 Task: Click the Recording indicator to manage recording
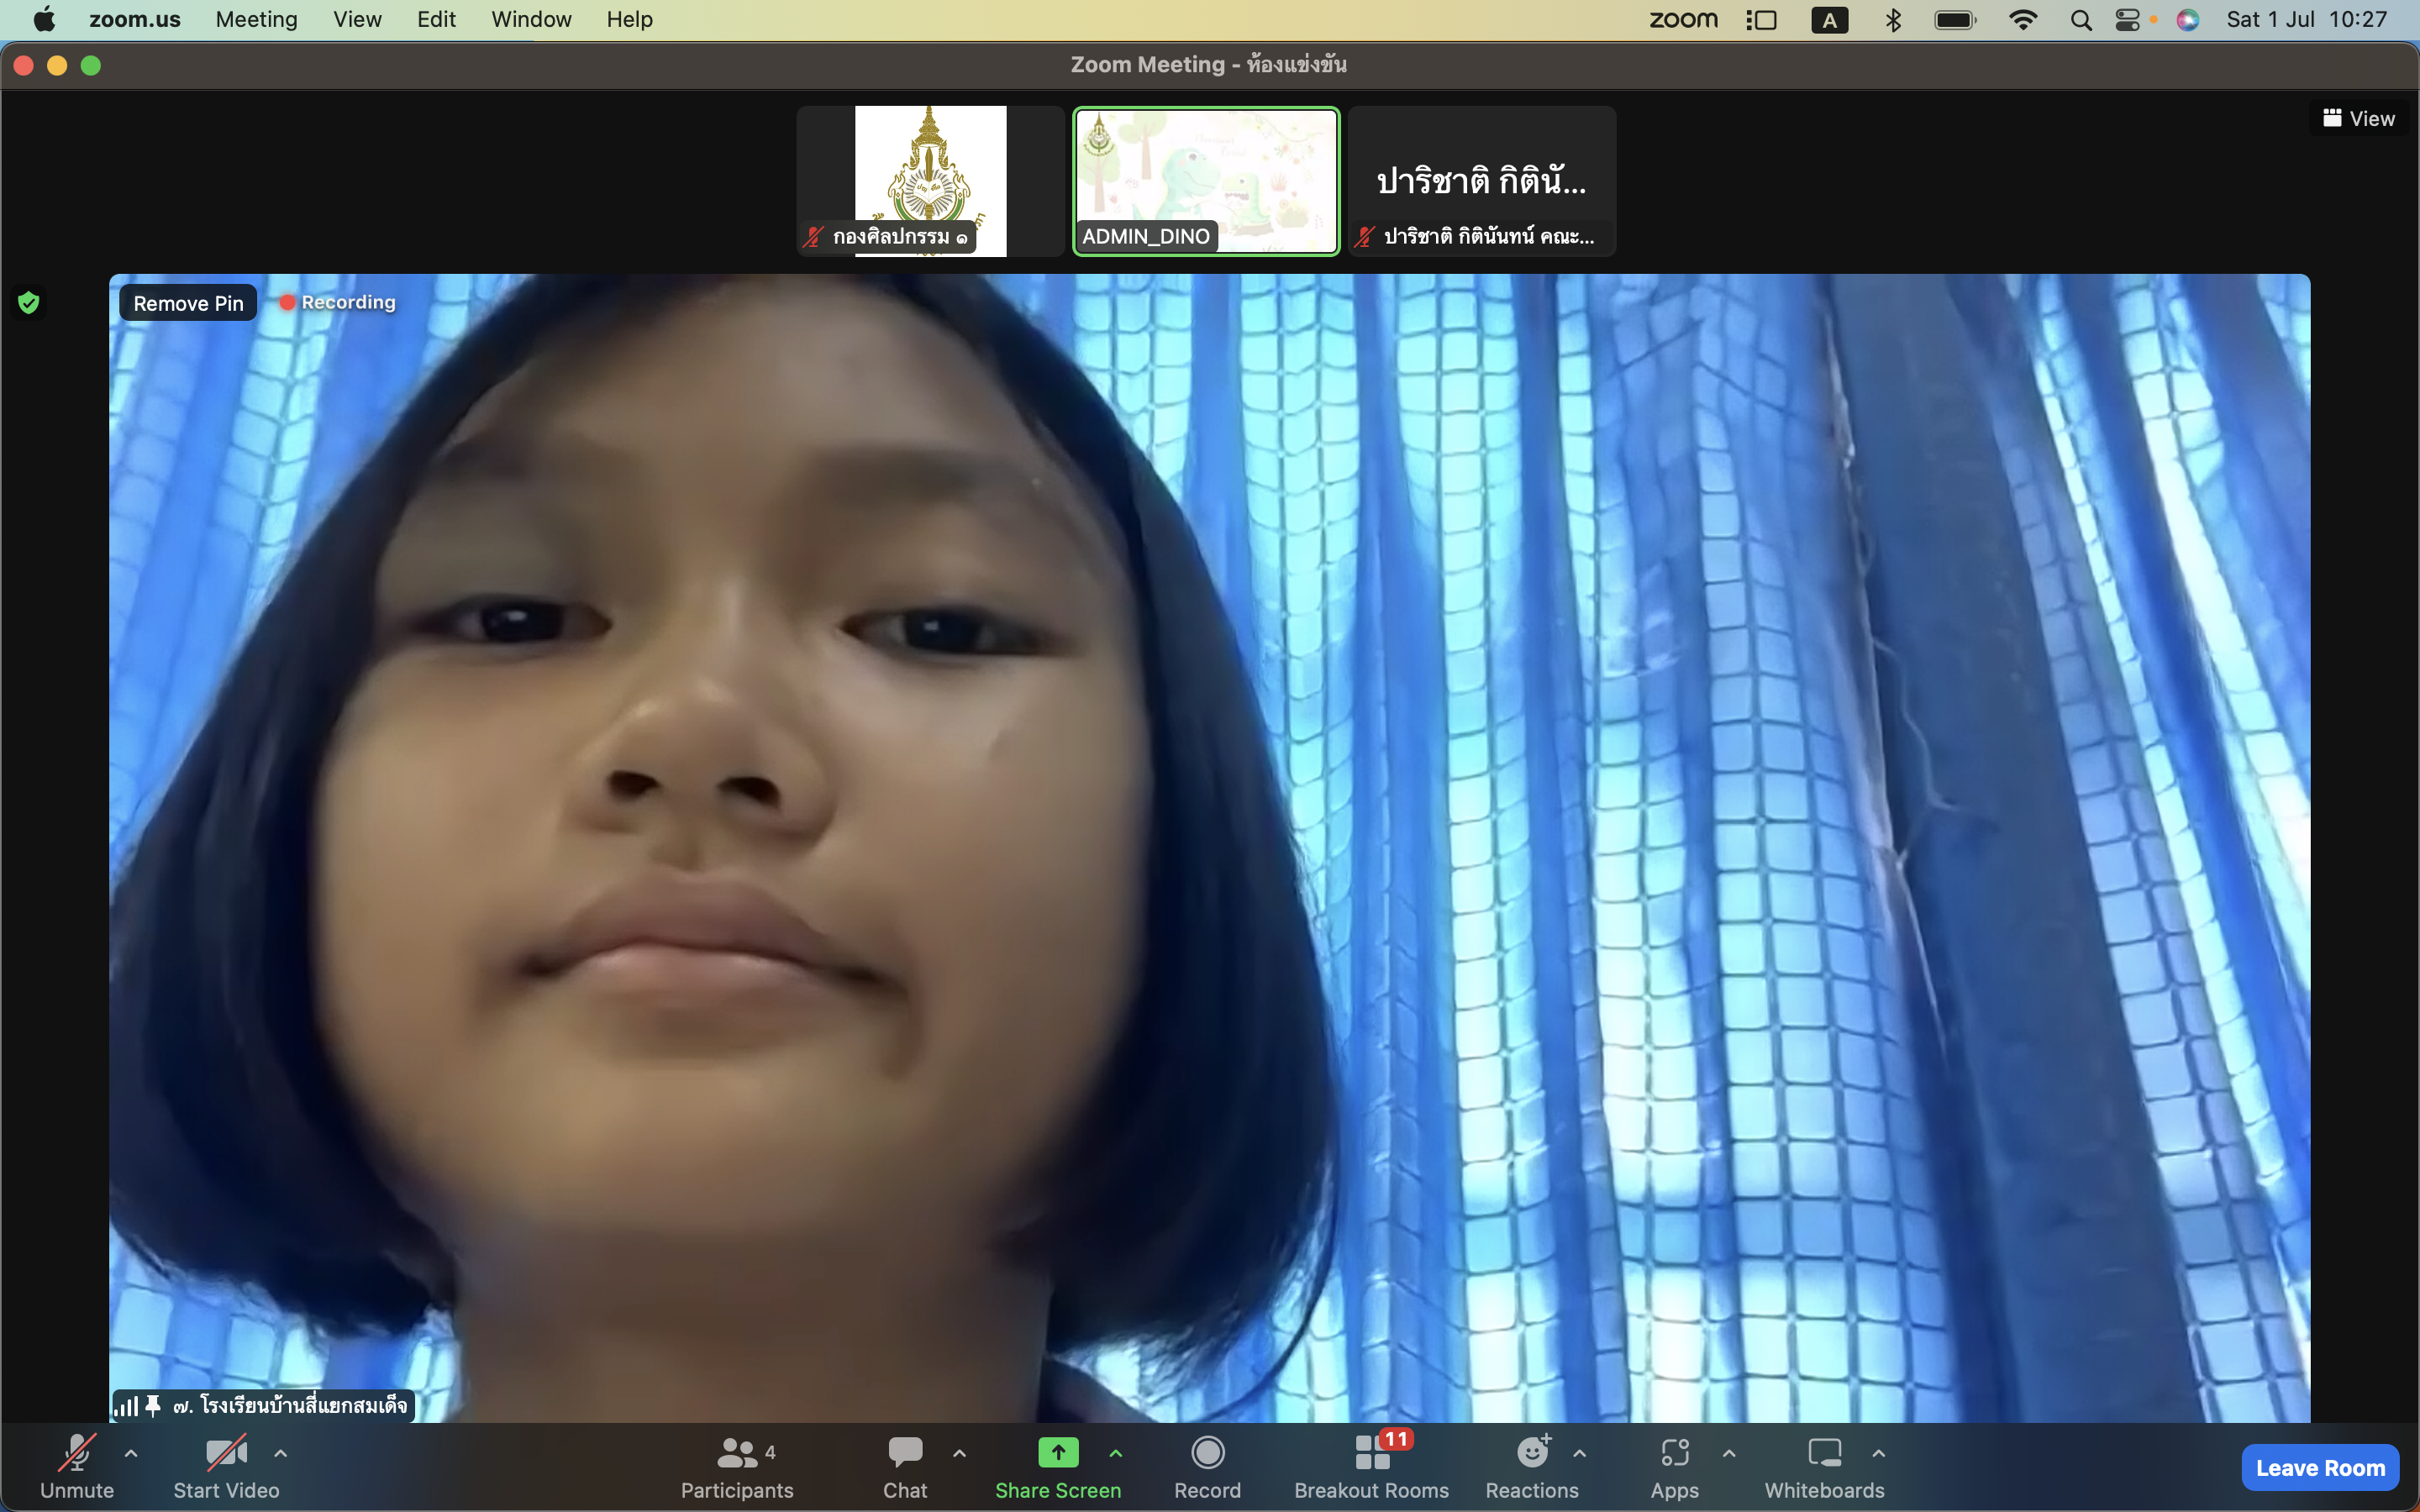(x=336, y=302)
